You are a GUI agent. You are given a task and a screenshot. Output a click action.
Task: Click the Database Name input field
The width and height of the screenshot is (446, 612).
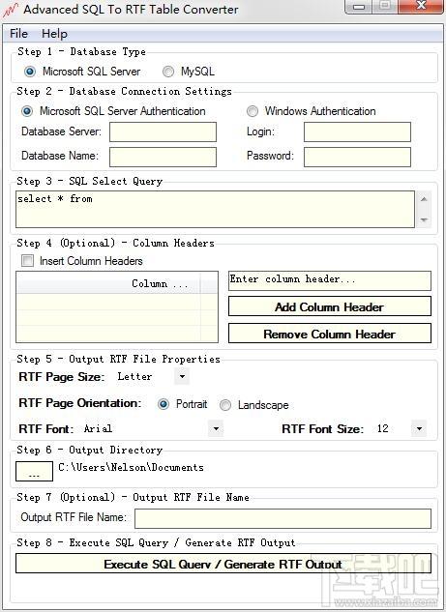[163, 157]
